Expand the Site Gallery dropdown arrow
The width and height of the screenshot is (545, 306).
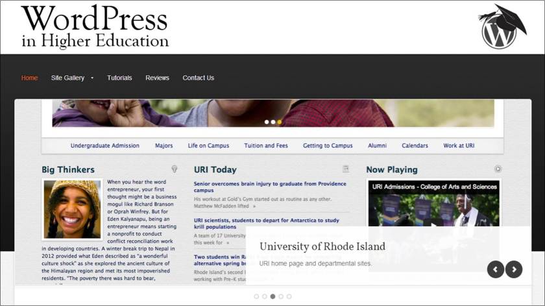coord(92,78)
